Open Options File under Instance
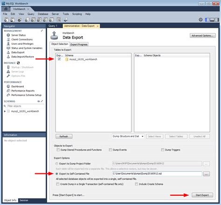 (x=18, y=76)
